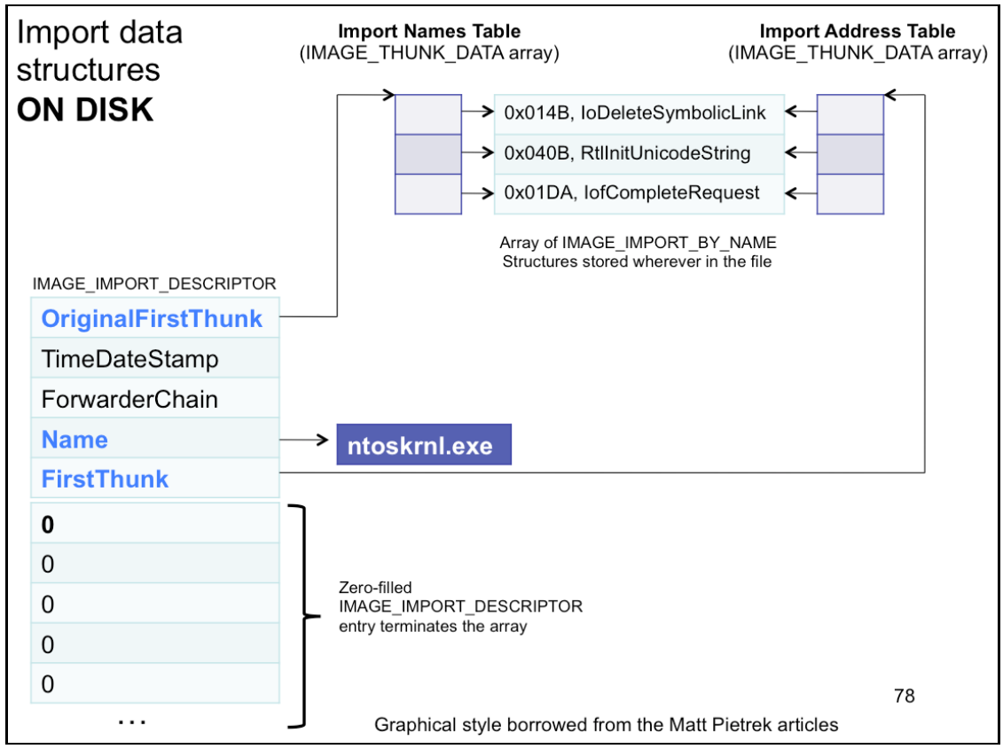The image size is (1003, 749).
Task: Click the Matt Pietrek articles credit text
Action: pyautogui.click(x=606, y=725)
